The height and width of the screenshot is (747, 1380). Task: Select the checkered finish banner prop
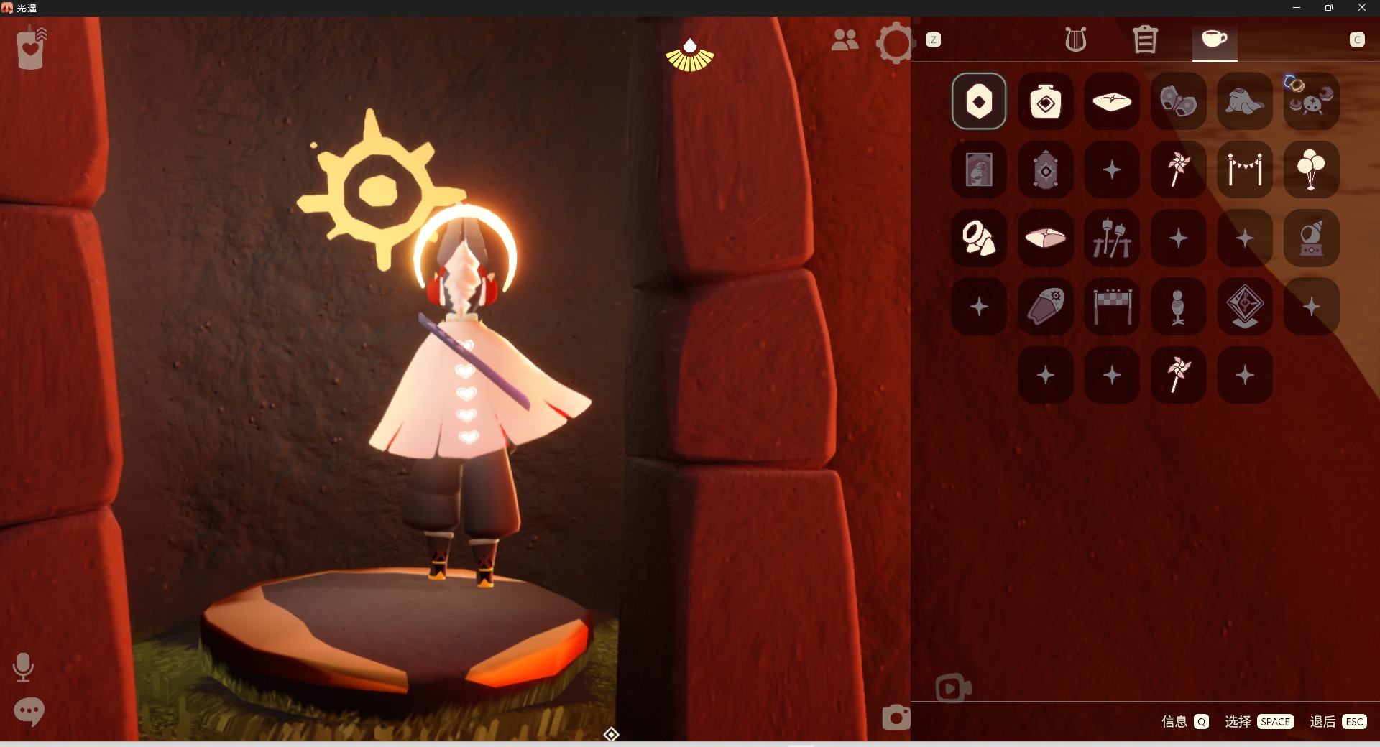[x=1112, y=307]
